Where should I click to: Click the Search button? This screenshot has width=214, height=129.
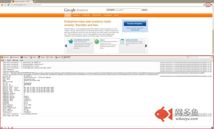click(144, 10)
